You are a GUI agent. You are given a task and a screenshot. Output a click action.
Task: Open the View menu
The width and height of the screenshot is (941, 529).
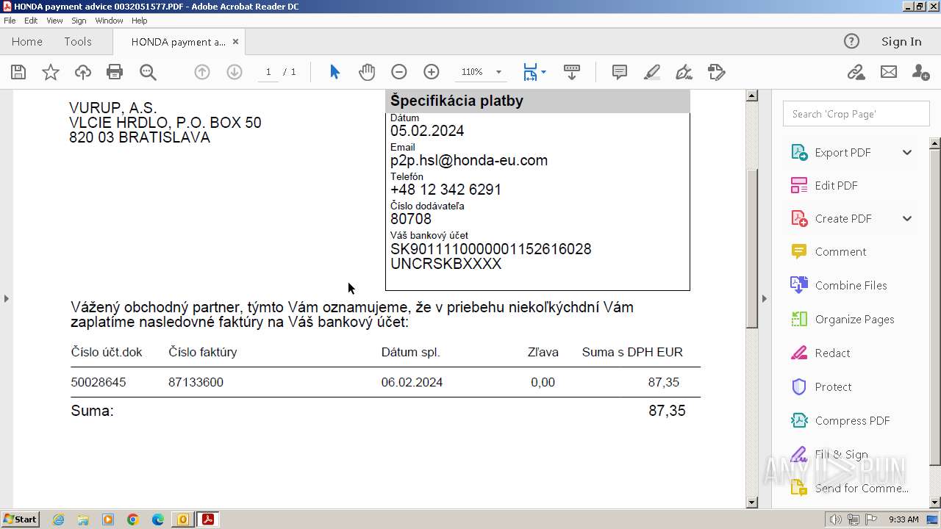click(54, 21)
